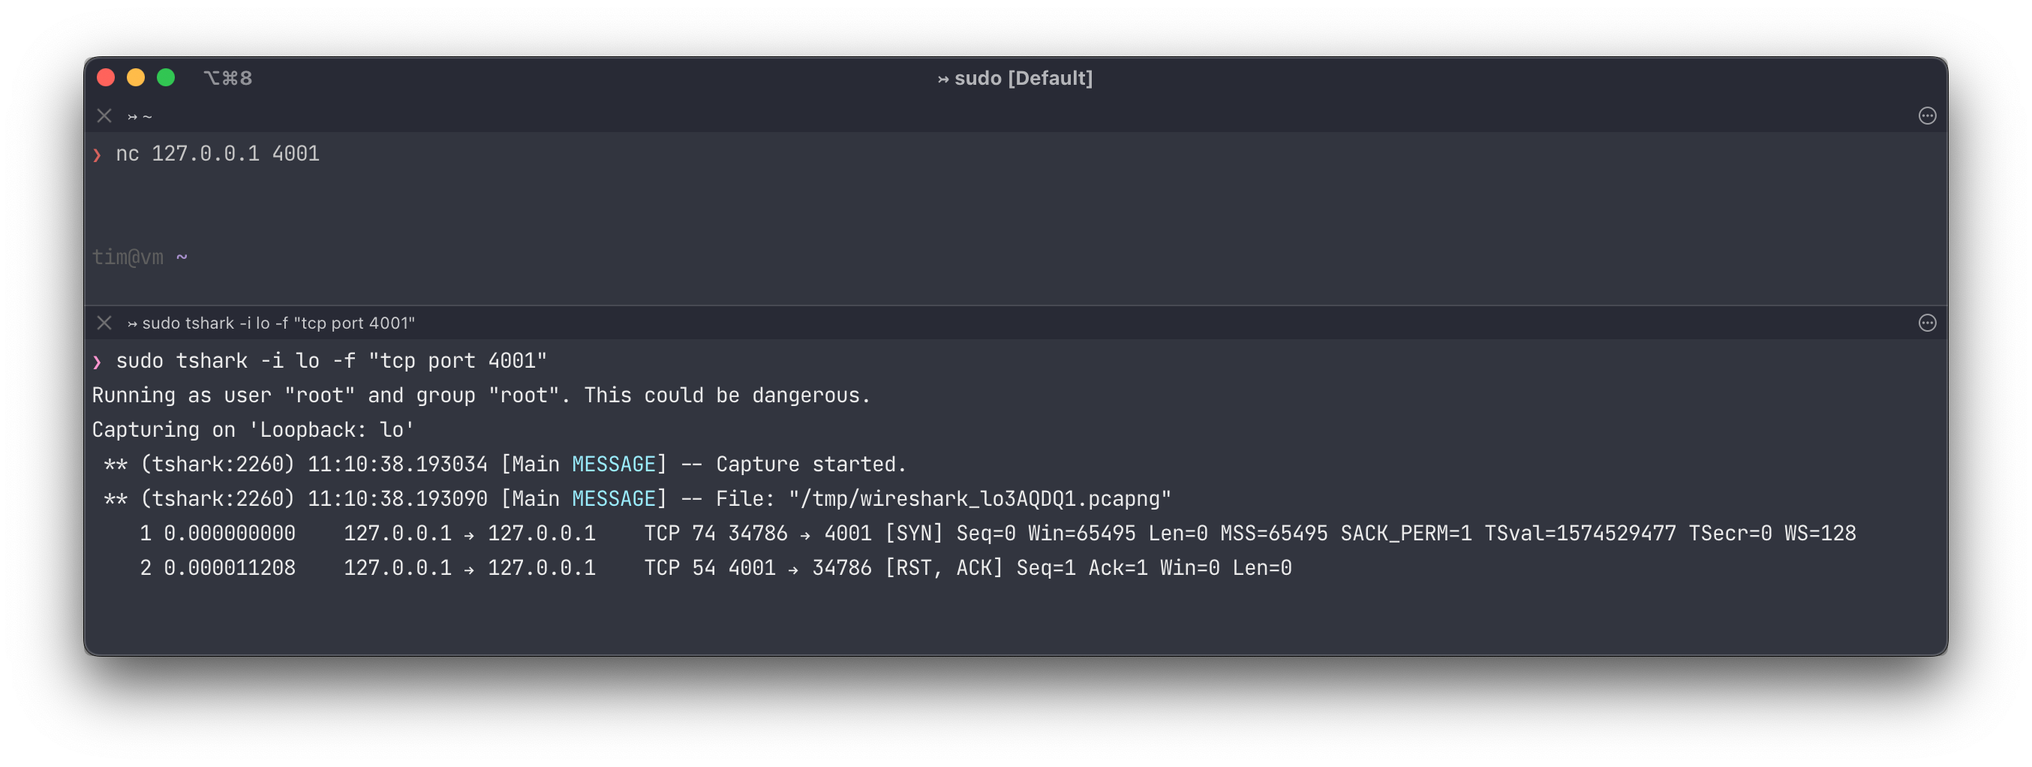
Task: Minimize the window with the yellow button
Action: pos(136,77)
